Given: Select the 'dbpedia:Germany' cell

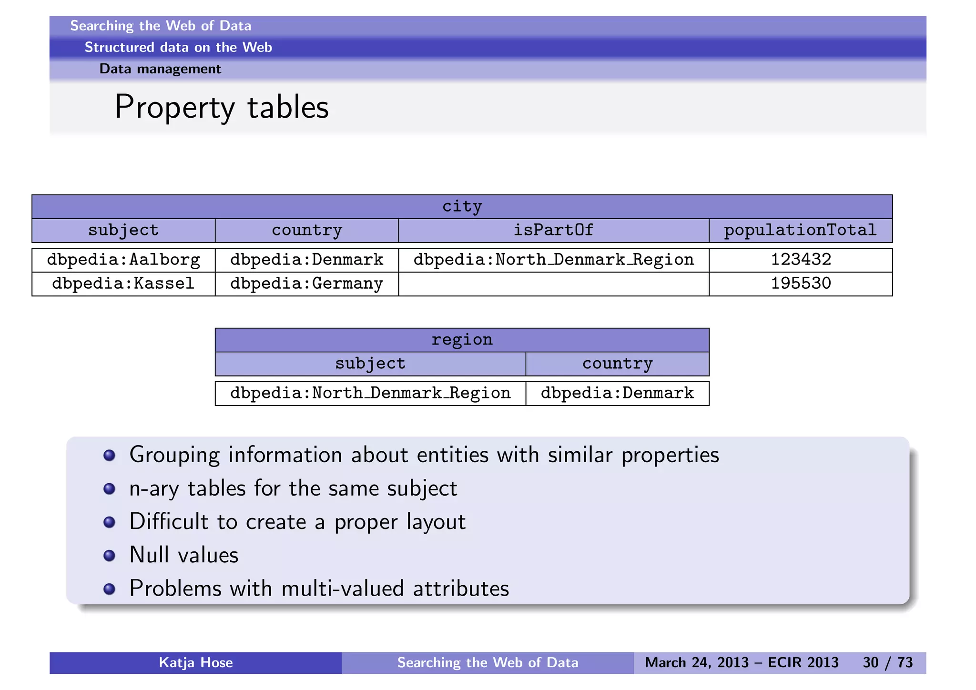Looking at the screenshot, I should 307,284.
